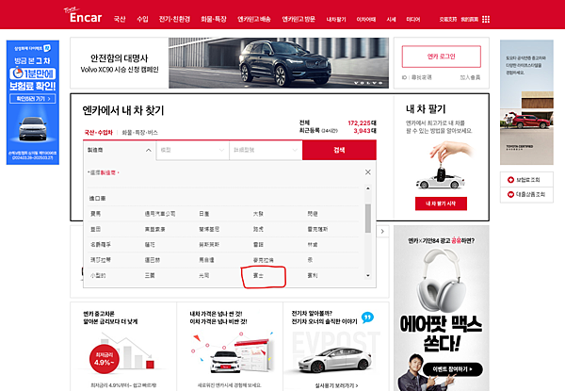The width and height of the screenshot is (565, 391).
Task: Open the EV POST Tesla card
Action: click(x=336, y=347)
